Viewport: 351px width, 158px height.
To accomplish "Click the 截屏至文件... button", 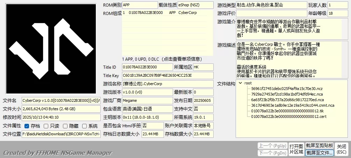I will 320,153.
